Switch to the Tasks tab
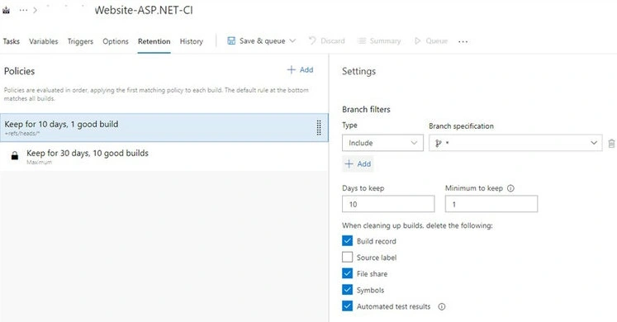This screenshot has height=322, width=617. click(11, 41)
